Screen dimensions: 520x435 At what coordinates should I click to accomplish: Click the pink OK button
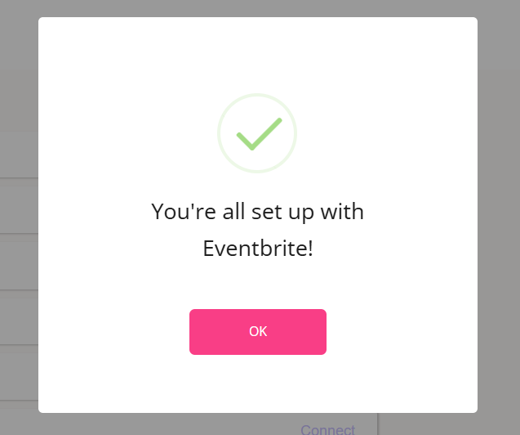(x=258, y=332)
